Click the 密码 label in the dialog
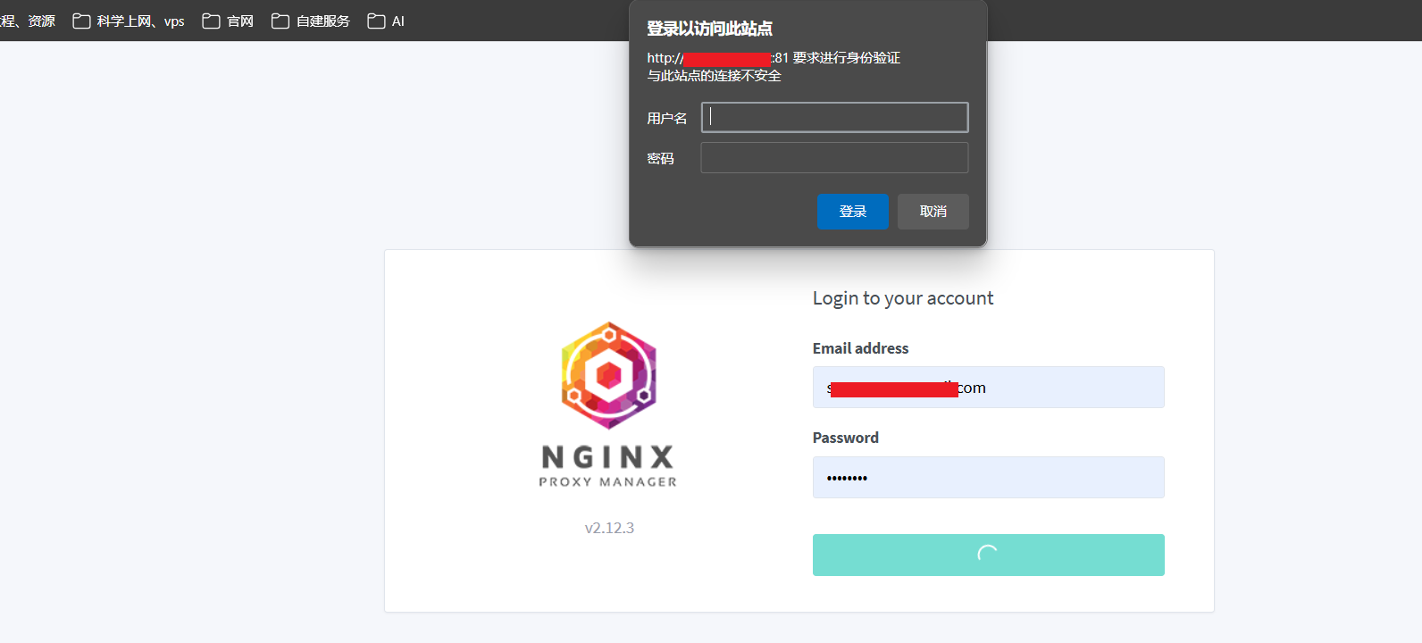Screen dimensions: 1422x643 point(660,158)
